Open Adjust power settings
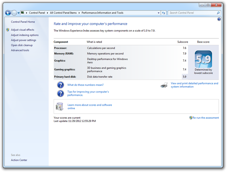The height and width of the screenshot is (172, 227). click(24, 40)
